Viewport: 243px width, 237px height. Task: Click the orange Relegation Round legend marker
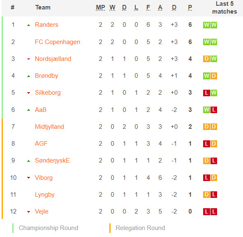110,228
